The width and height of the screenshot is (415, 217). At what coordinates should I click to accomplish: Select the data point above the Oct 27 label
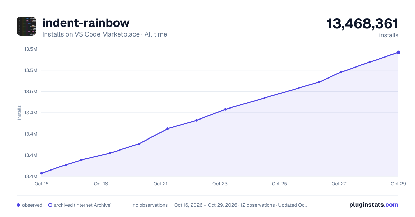pos(341,72)
